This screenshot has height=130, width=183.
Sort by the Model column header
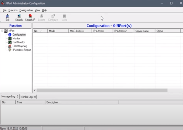(x=58, y=31)
